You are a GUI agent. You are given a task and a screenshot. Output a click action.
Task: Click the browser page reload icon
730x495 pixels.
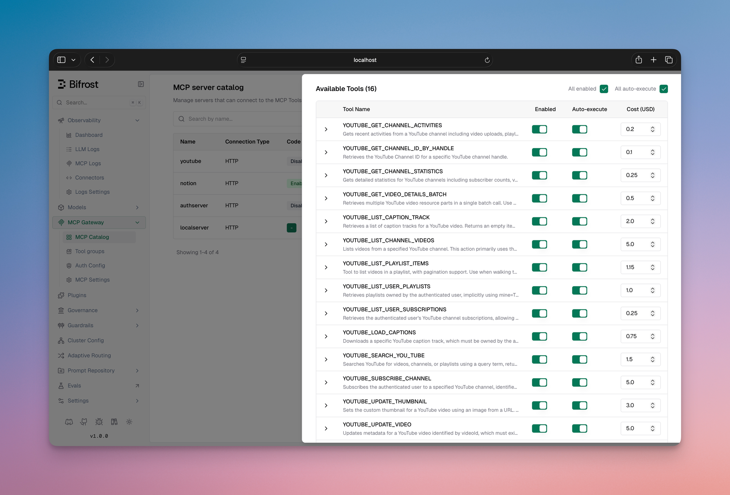coord(487,60)
